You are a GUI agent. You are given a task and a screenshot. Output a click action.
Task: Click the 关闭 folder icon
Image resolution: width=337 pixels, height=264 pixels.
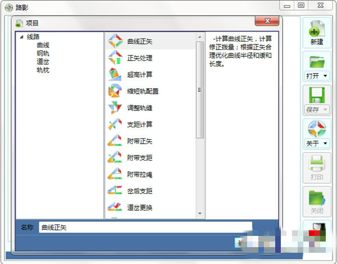click(317, 198)
